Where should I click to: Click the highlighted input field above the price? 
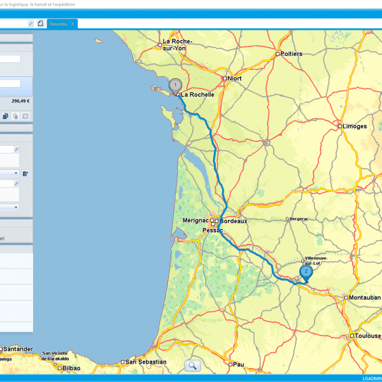click(x=10, y=83)
